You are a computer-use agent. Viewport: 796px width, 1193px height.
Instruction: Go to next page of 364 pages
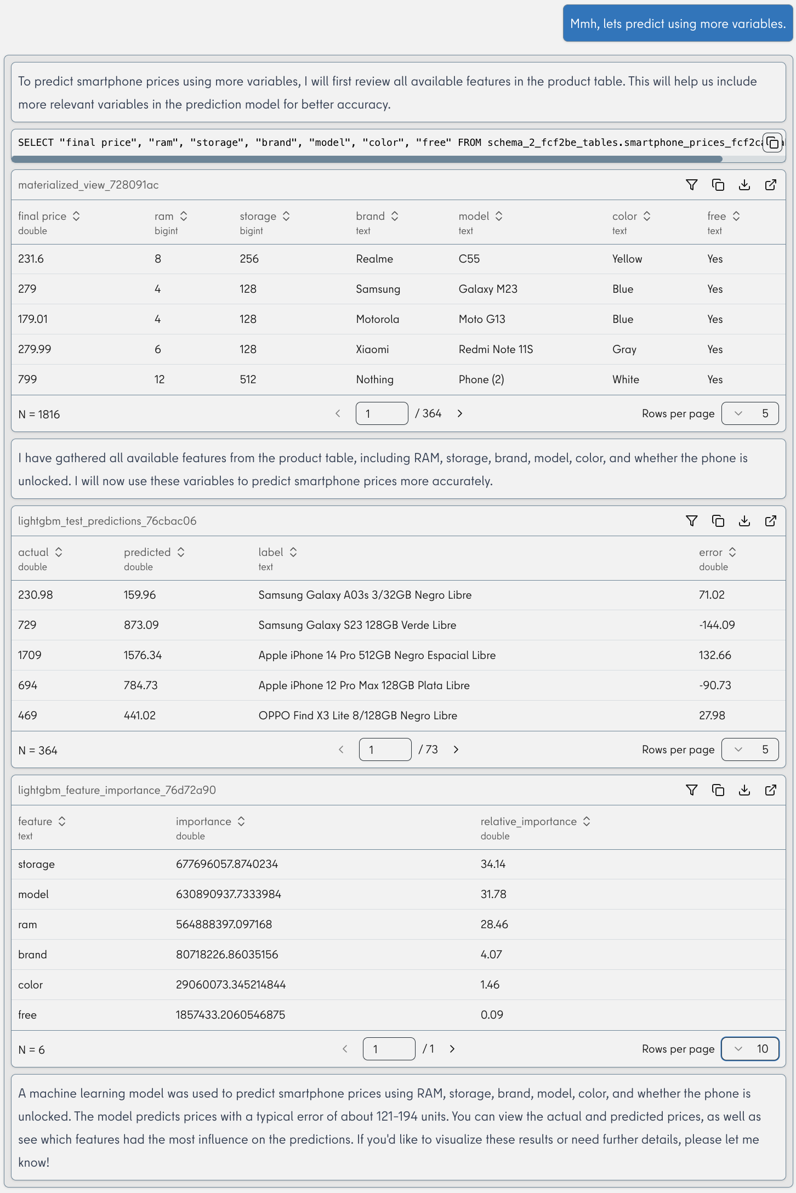(460, 413)
